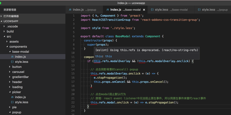231x115 pixels.
Task: Click 'ReactCSSTransitionGroup' identifier on line 2
Action: (x=111, y=20)
